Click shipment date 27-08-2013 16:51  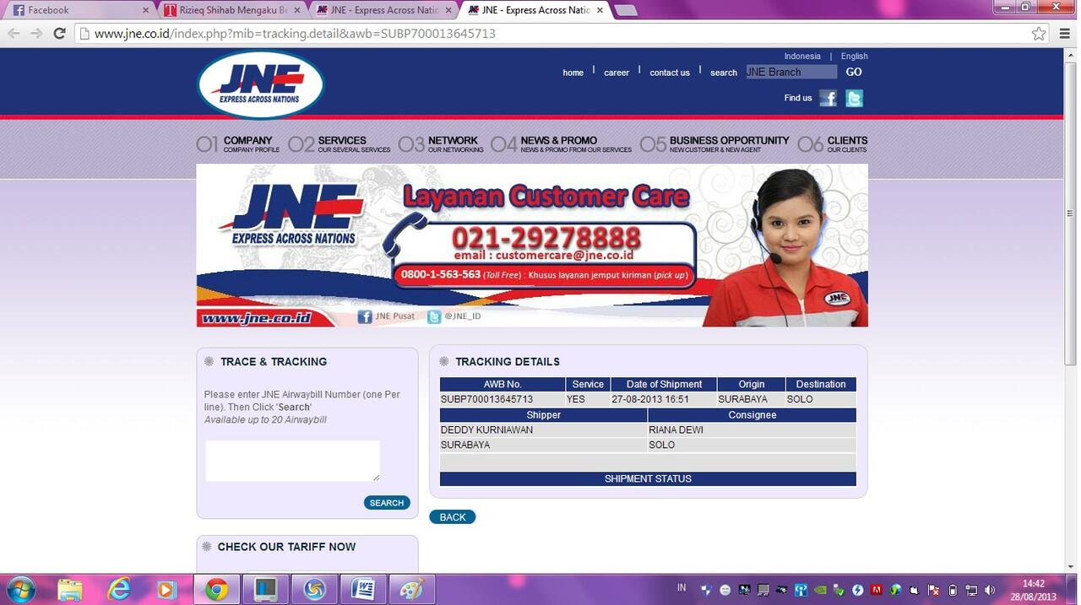(650, 399)
